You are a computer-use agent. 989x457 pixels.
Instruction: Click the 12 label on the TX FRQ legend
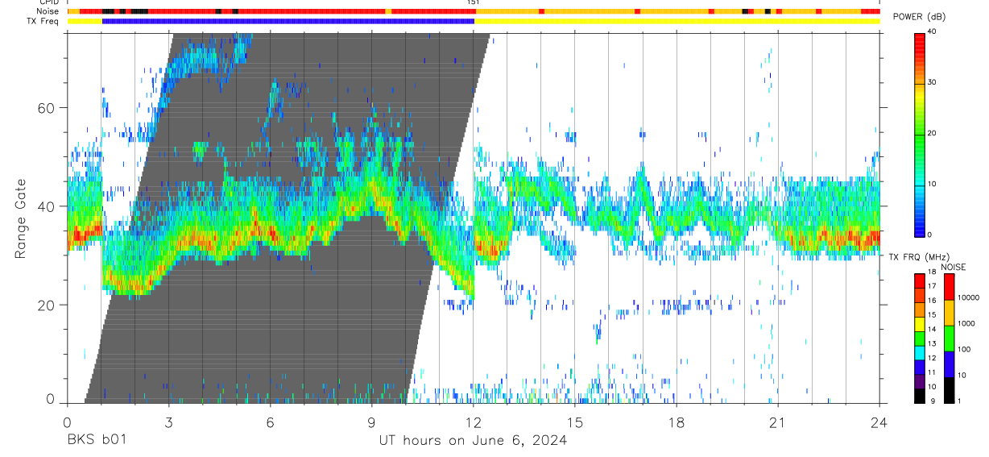click(x=931, y=359)
